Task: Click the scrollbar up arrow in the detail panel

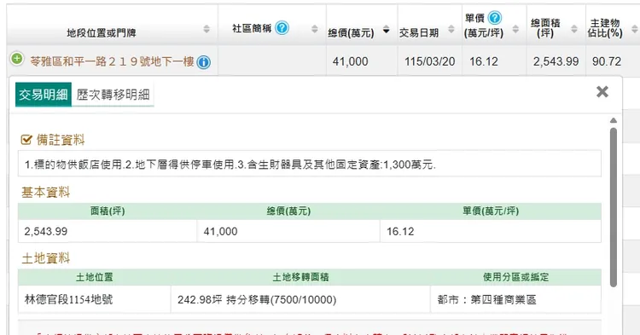Action: pos(613,120)
